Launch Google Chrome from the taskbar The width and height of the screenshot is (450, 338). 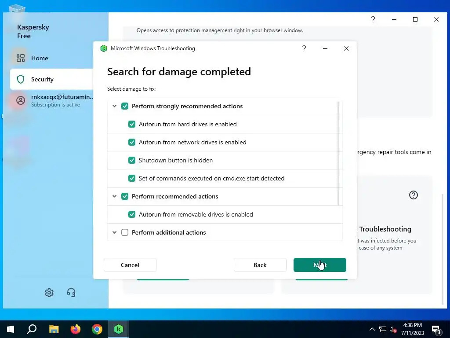point(97,329)
